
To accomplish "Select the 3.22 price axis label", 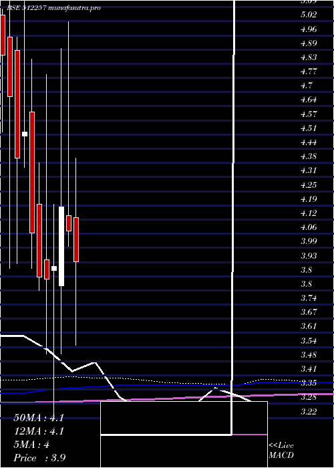I will 309,412.
